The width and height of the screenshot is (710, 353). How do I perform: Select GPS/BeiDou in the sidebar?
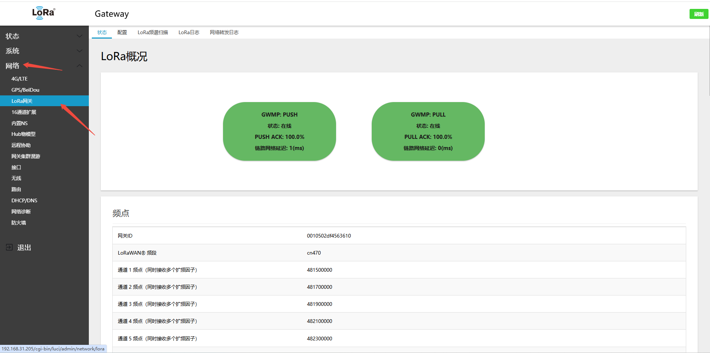[x=25, y=90]
